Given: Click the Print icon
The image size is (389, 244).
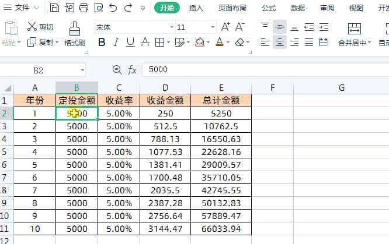Looking at the screenshot, I should click(84, 8).
